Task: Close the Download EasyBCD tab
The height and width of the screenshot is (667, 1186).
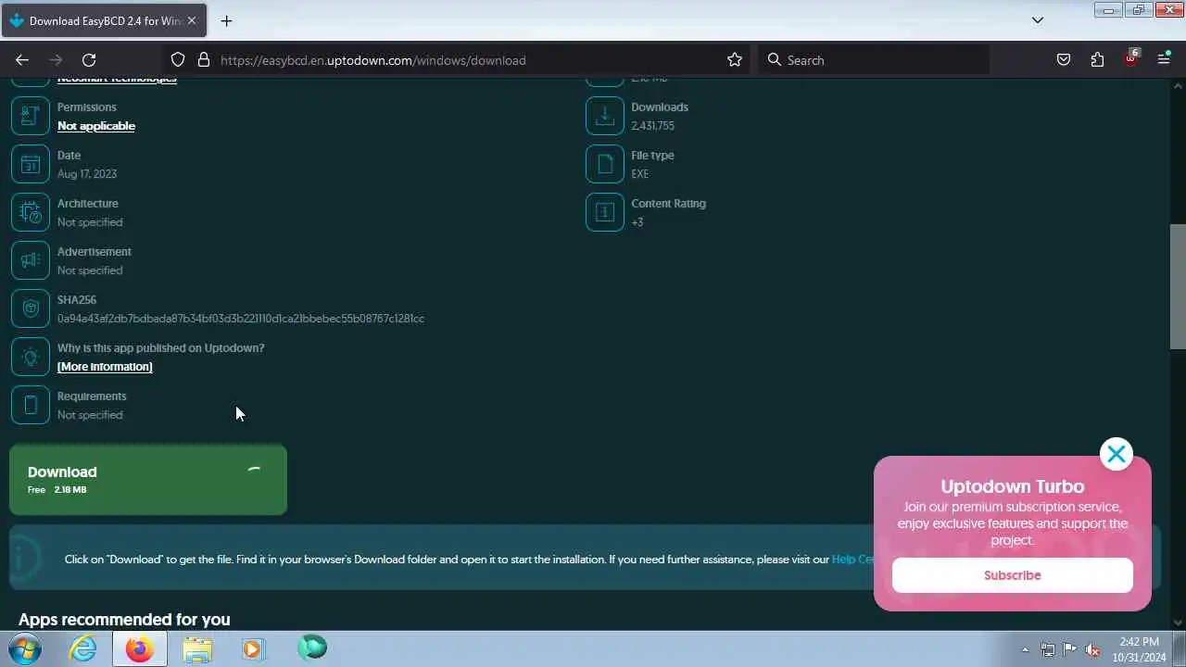Action: click(192, 20)
